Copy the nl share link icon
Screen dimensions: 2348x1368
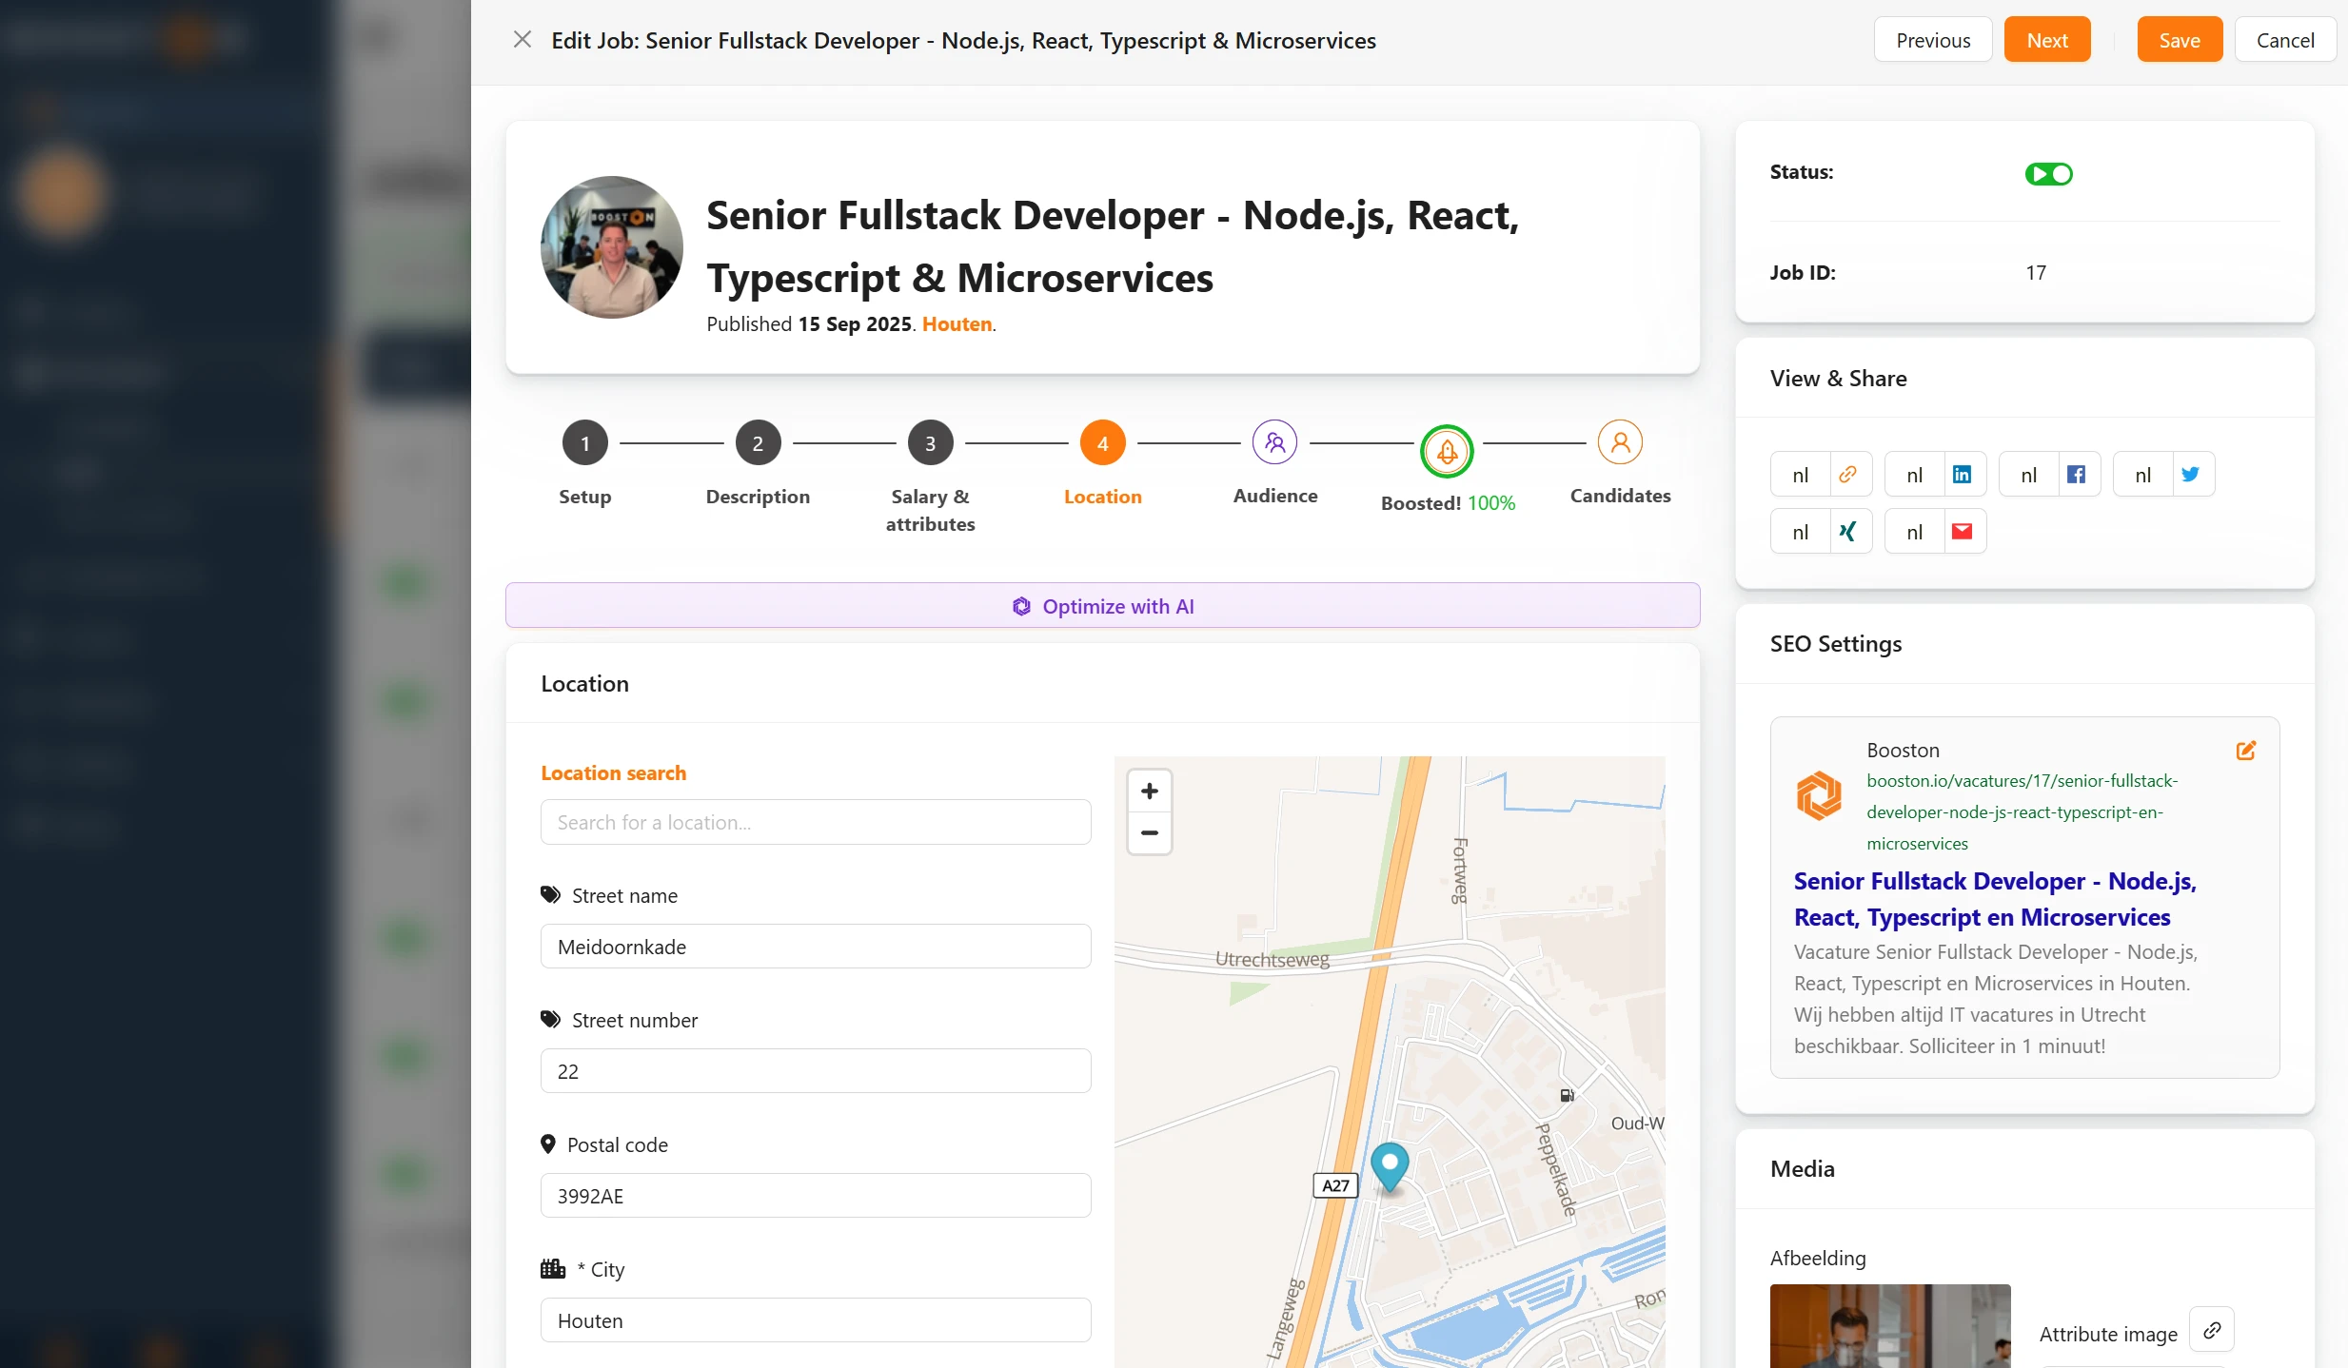(1847, 474)
